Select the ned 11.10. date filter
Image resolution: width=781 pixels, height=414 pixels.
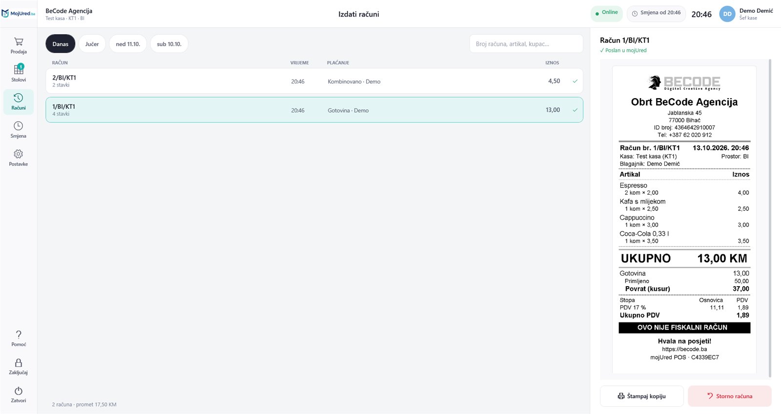(128, 44)
